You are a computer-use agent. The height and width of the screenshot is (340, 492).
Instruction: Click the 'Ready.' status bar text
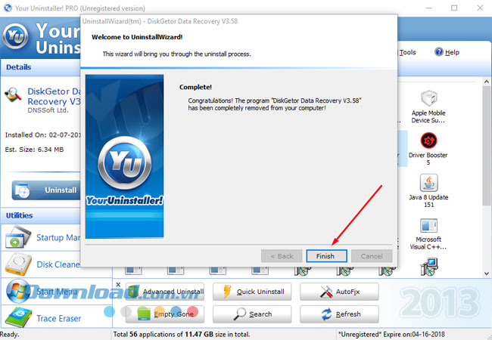point(9,335)
